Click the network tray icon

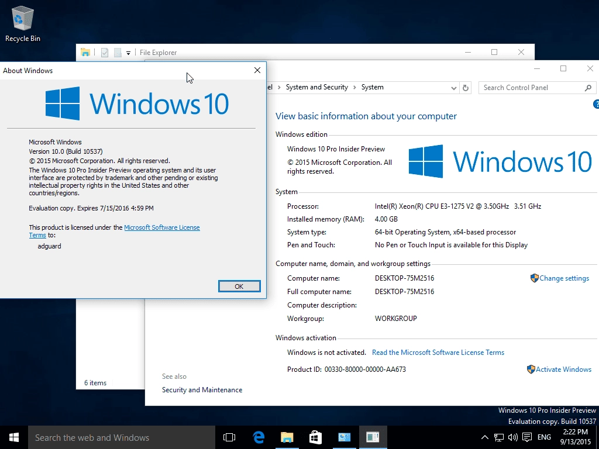click(498, 437)
